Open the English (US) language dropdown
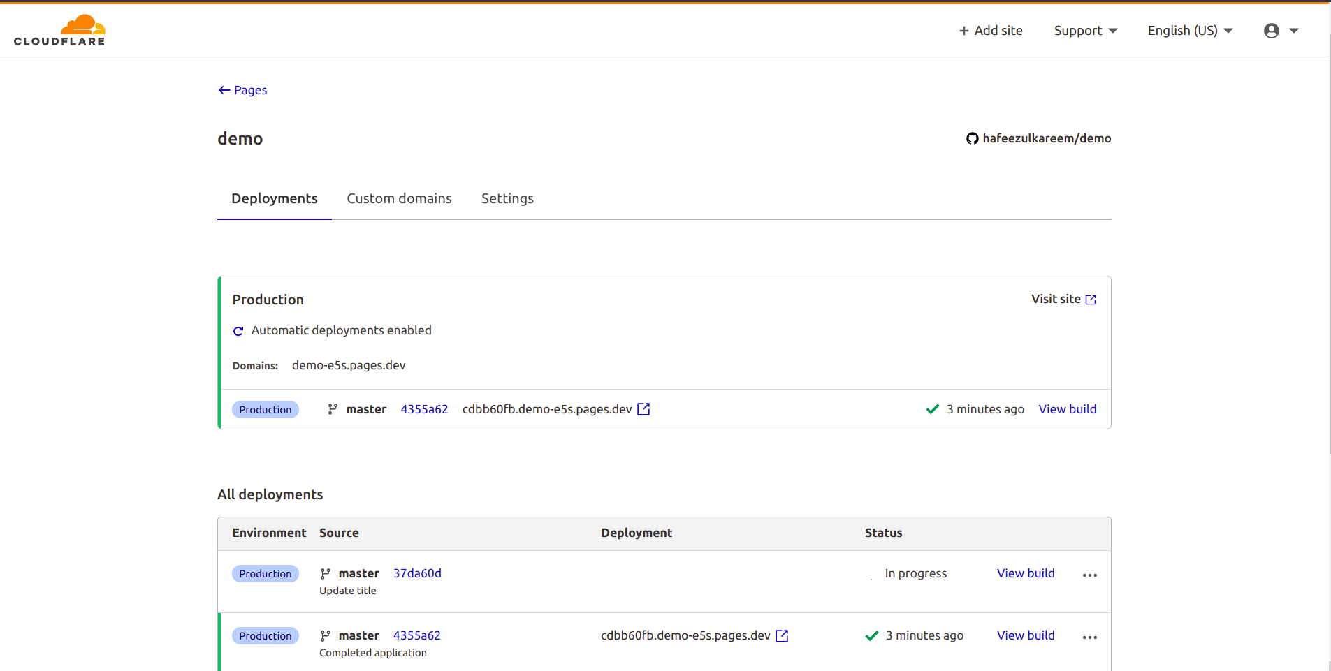Viewport: 1331px width, 671px height. (x=1190, y=31)
